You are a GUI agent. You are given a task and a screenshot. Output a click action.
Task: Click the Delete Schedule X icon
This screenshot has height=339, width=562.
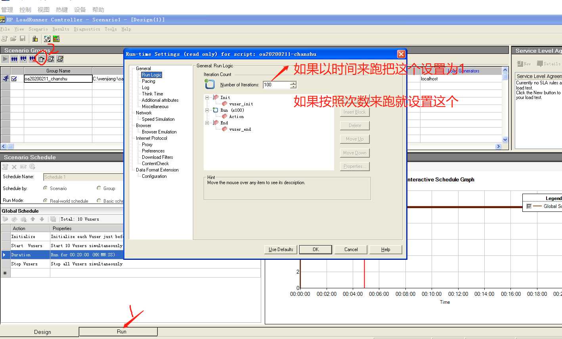(14, 167)
